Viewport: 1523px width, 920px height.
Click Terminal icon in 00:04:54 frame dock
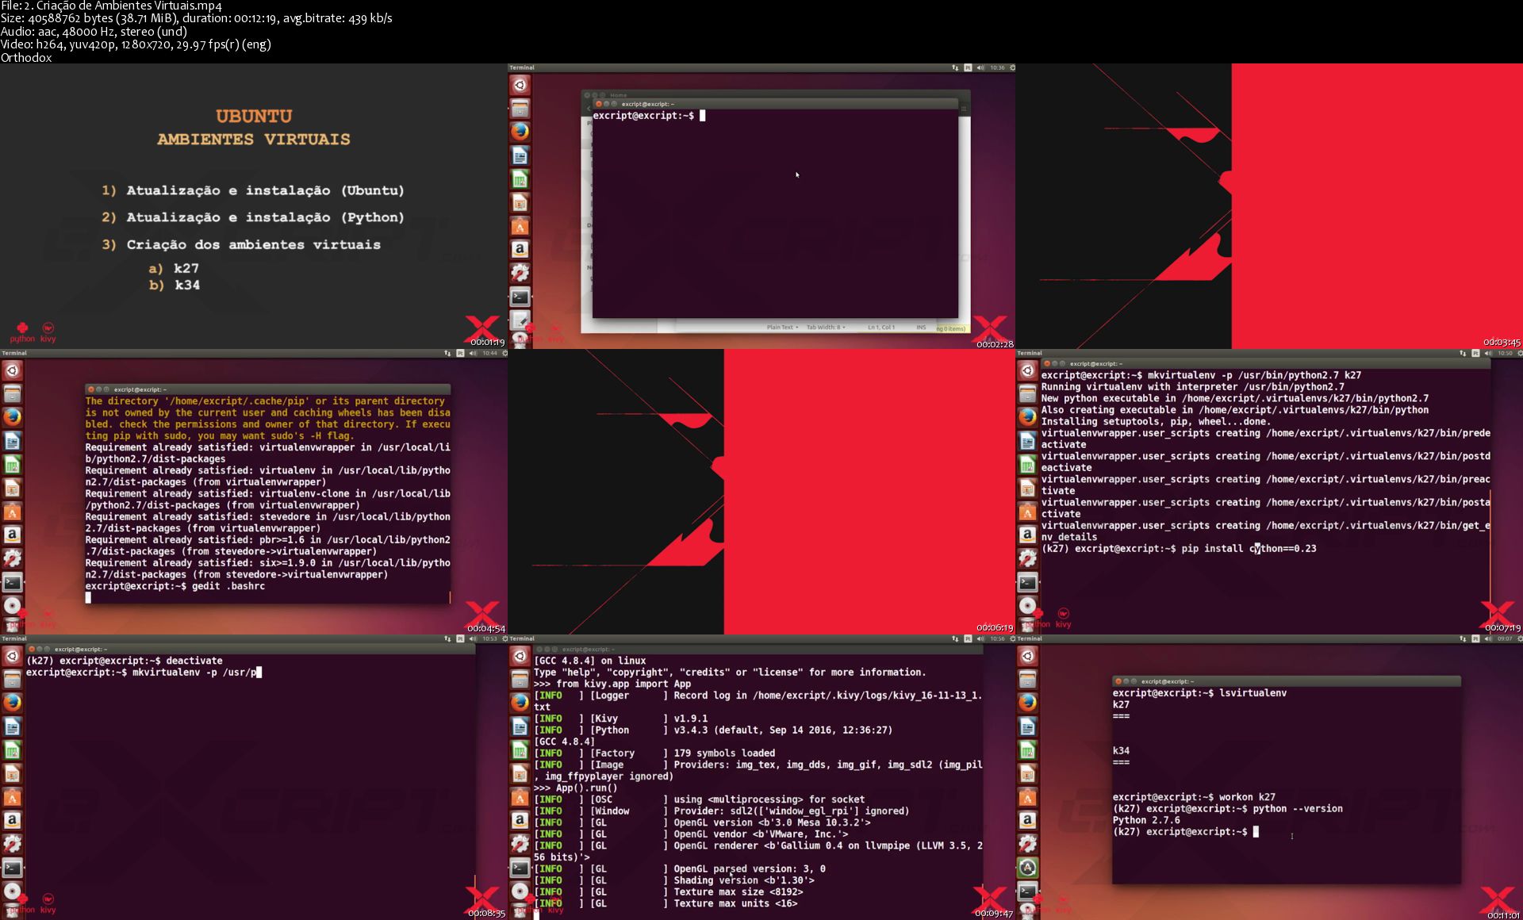pyautogui.click(x=12, y=582)
